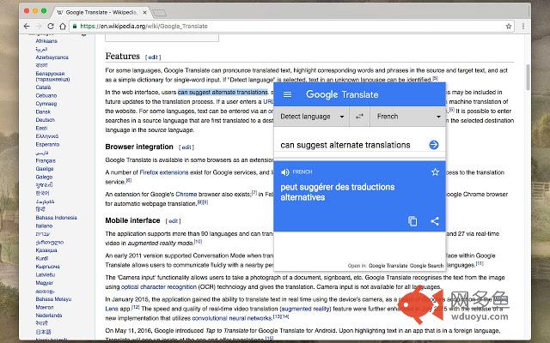Click the French translation result text
550x343 pixels.
tap(338, 192)
